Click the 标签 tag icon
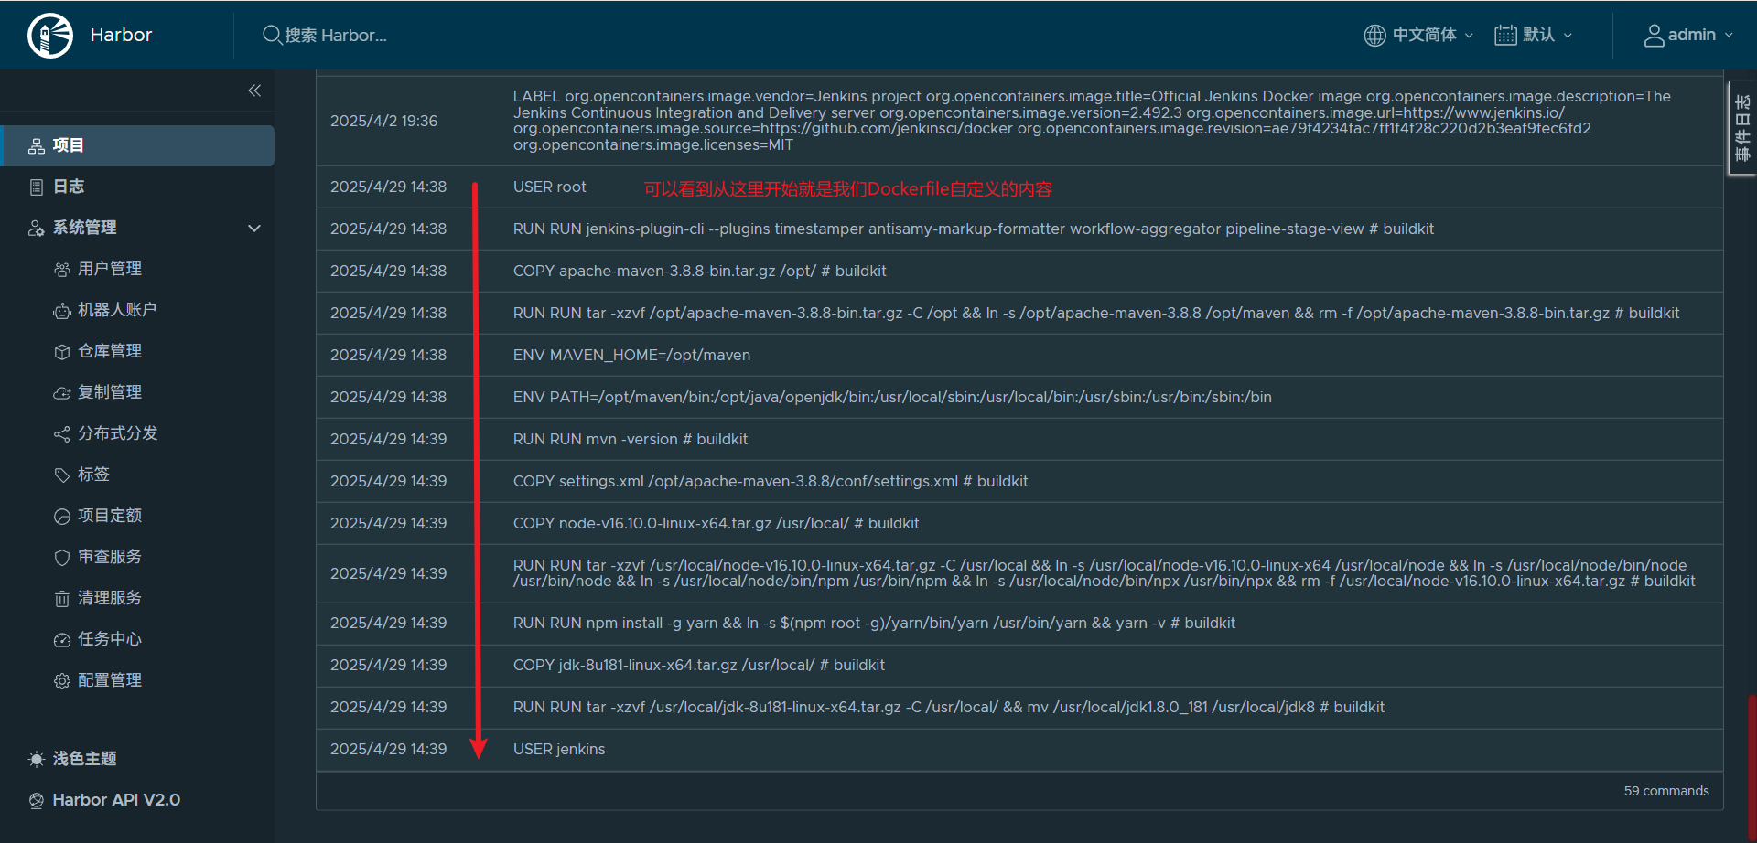Screen dimensions: 1757x843 point(62,475)
